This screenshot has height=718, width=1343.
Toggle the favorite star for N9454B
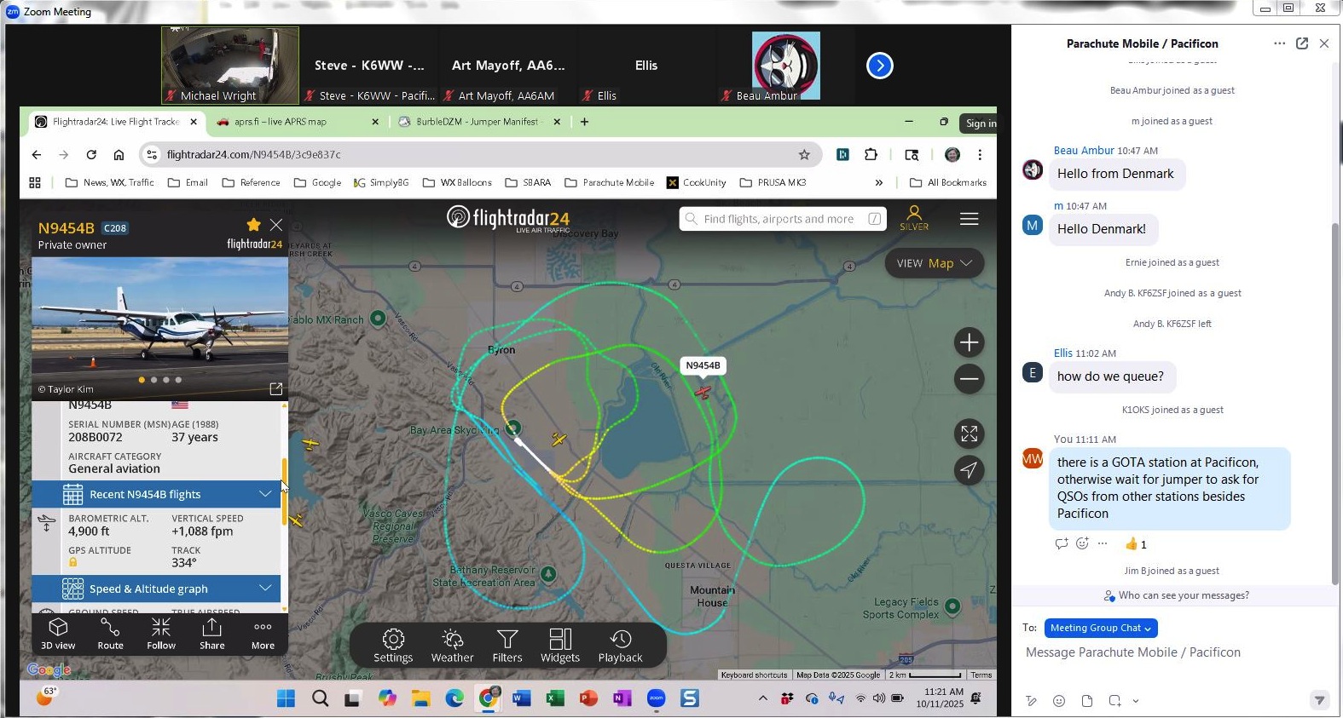coord(253,225)
